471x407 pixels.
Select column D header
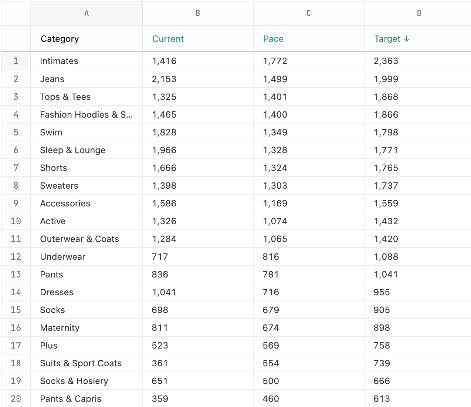tap(419, 13)
